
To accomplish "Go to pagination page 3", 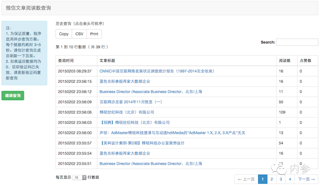I will click(281, 179).
